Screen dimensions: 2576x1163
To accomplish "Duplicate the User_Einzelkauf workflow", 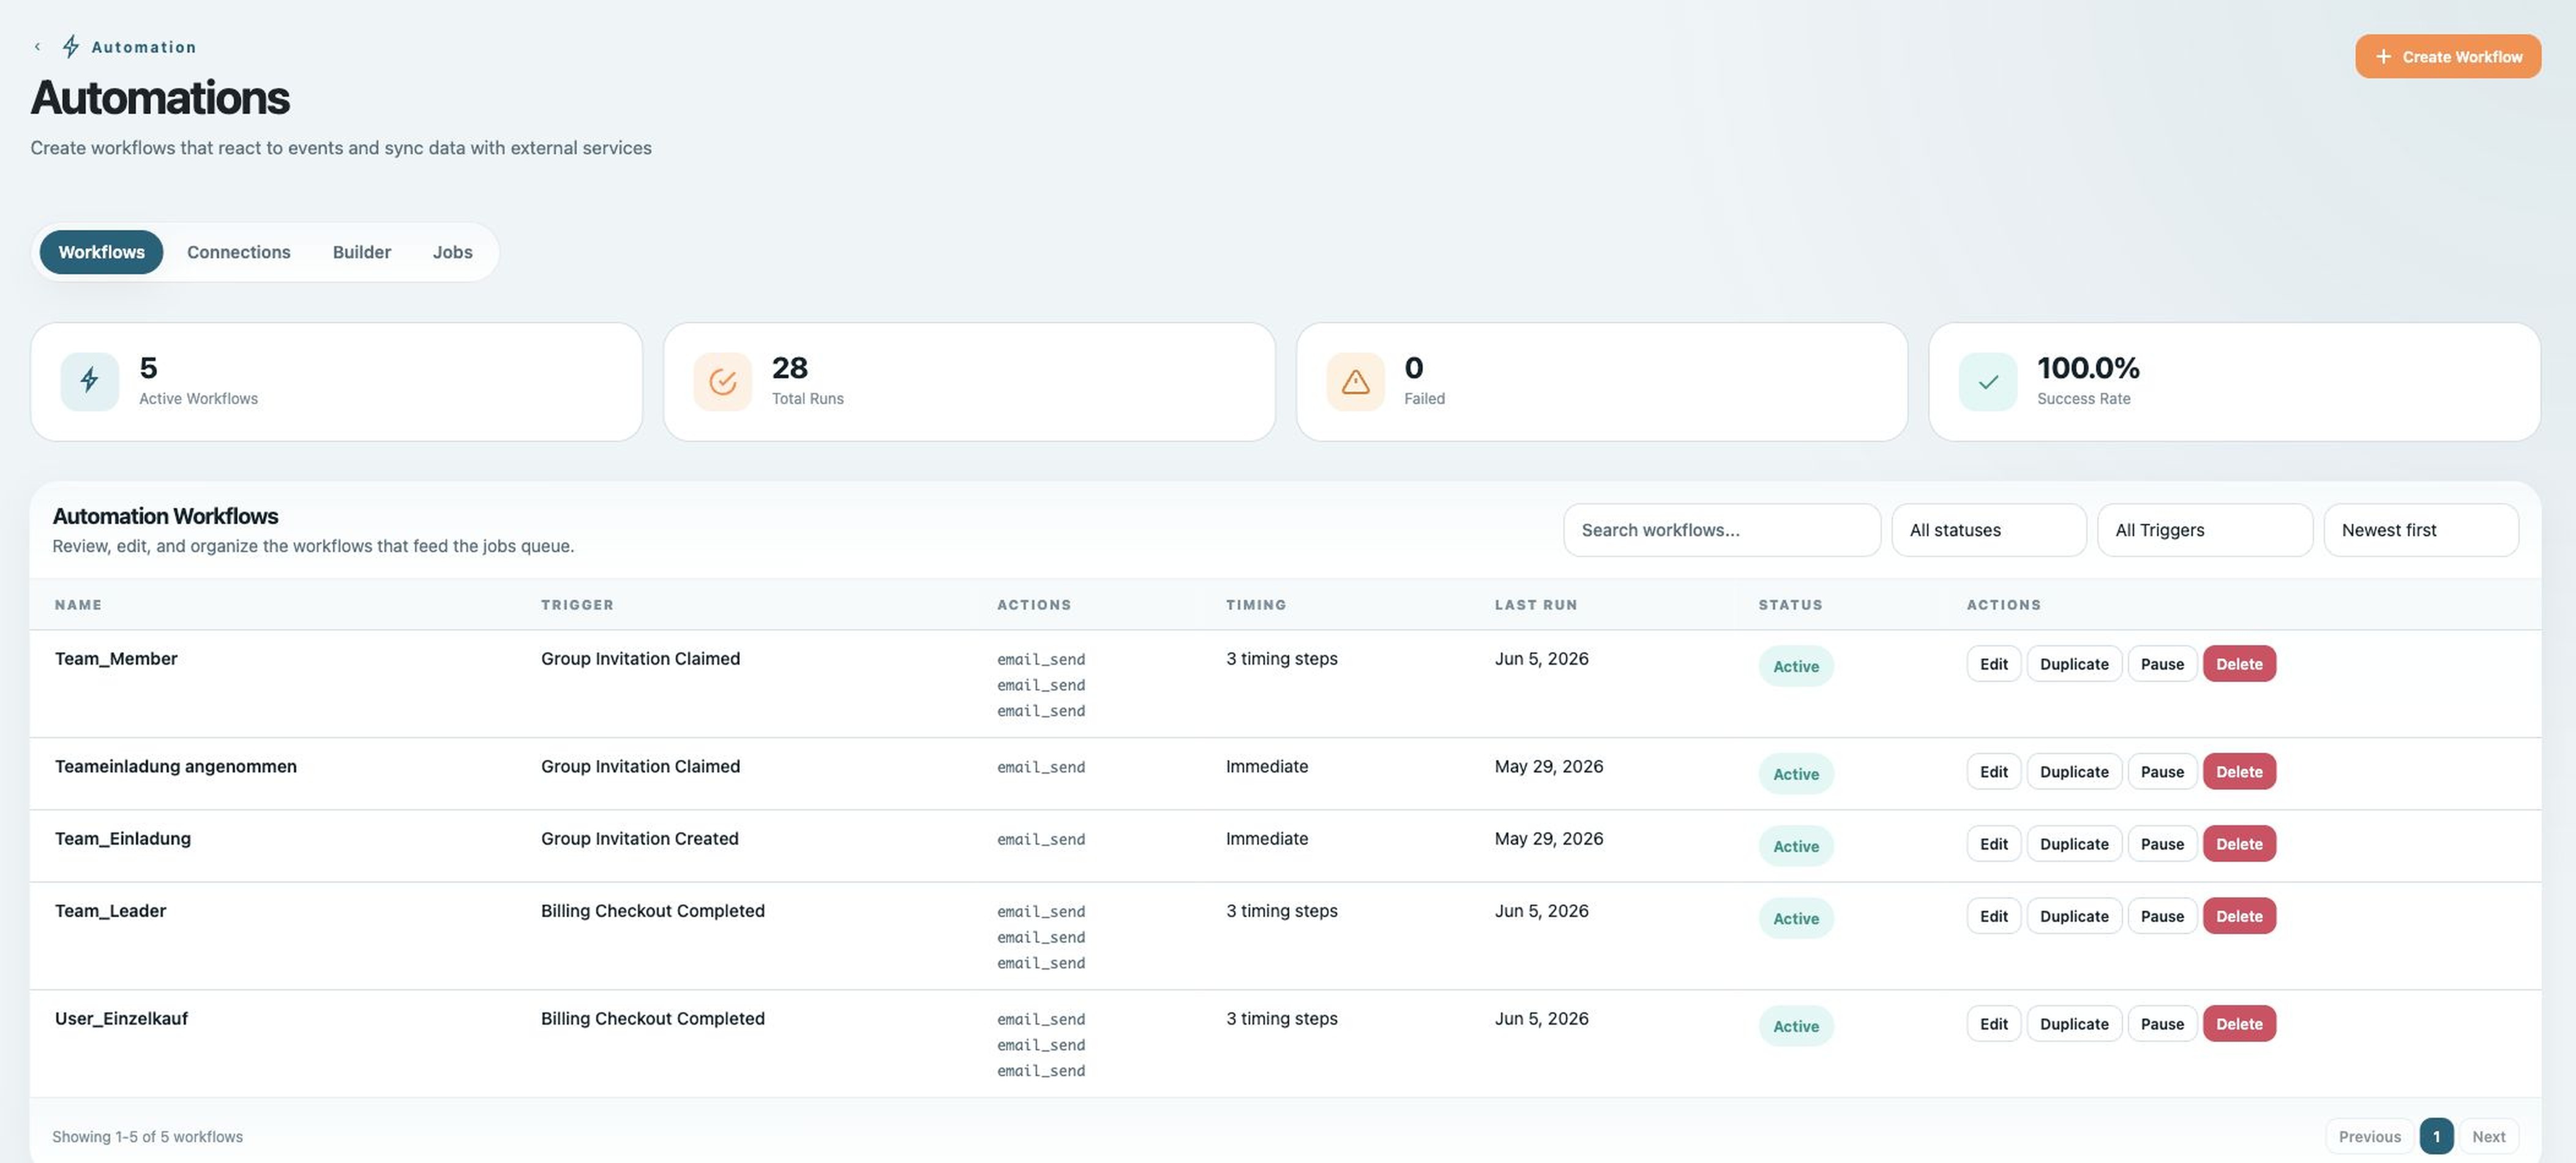I will tap(2074, 1024).
